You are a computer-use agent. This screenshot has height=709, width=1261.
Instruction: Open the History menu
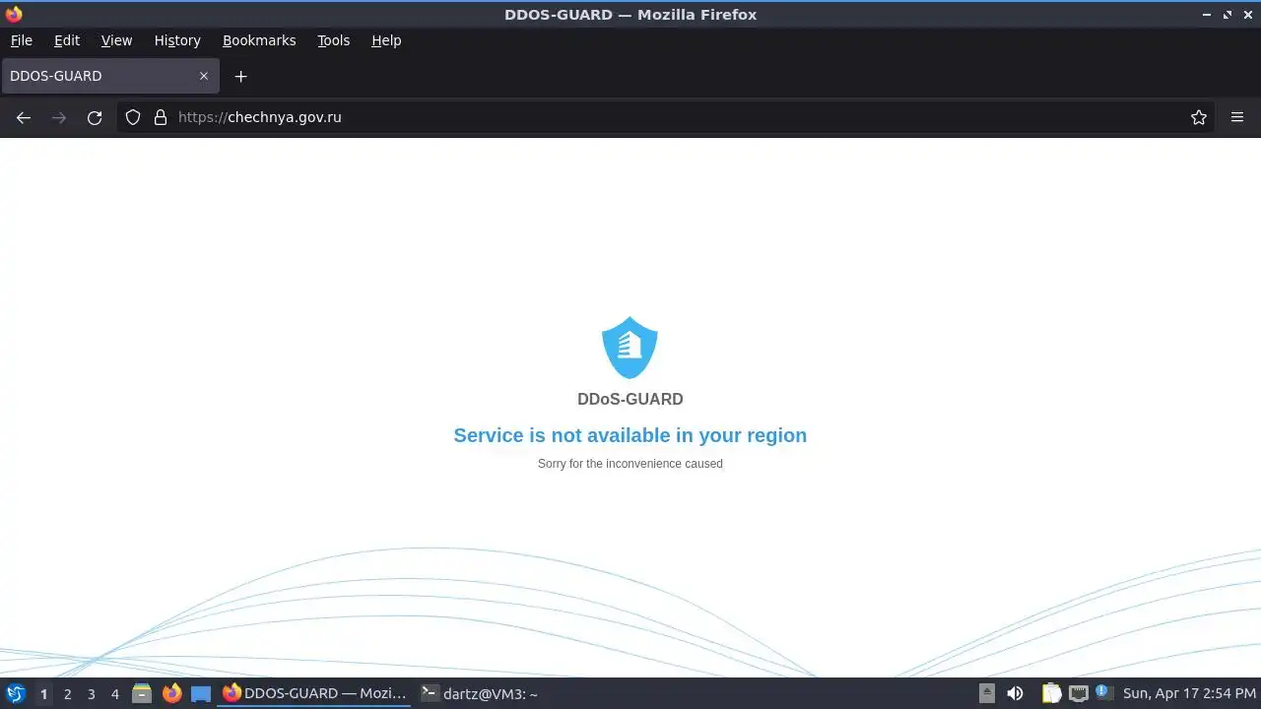point(177,40)
